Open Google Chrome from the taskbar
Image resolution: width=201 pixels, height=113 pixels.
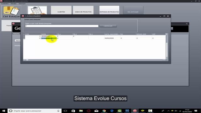pos(104,111)
